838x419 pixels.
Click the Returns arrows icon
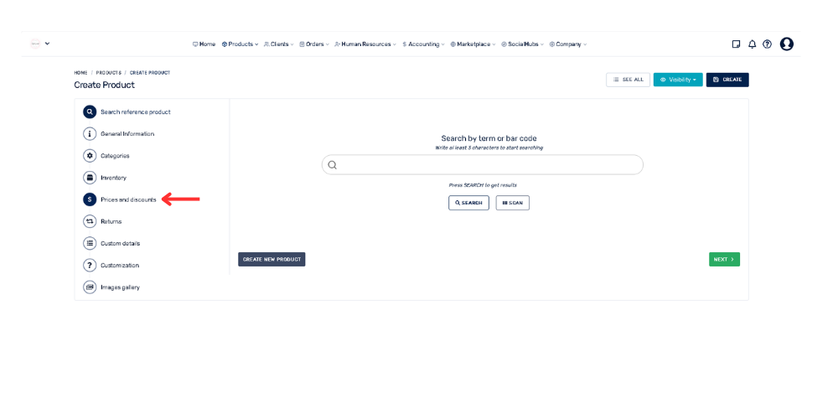(90, 221)
